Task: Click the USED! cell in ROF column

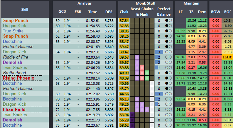Action: 227,57
